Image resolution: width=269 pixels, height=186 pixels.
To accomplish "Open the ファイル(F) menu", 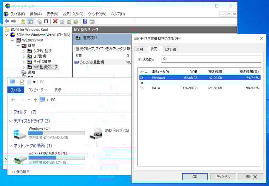I will pyautogui.click(x=18, y=14).
